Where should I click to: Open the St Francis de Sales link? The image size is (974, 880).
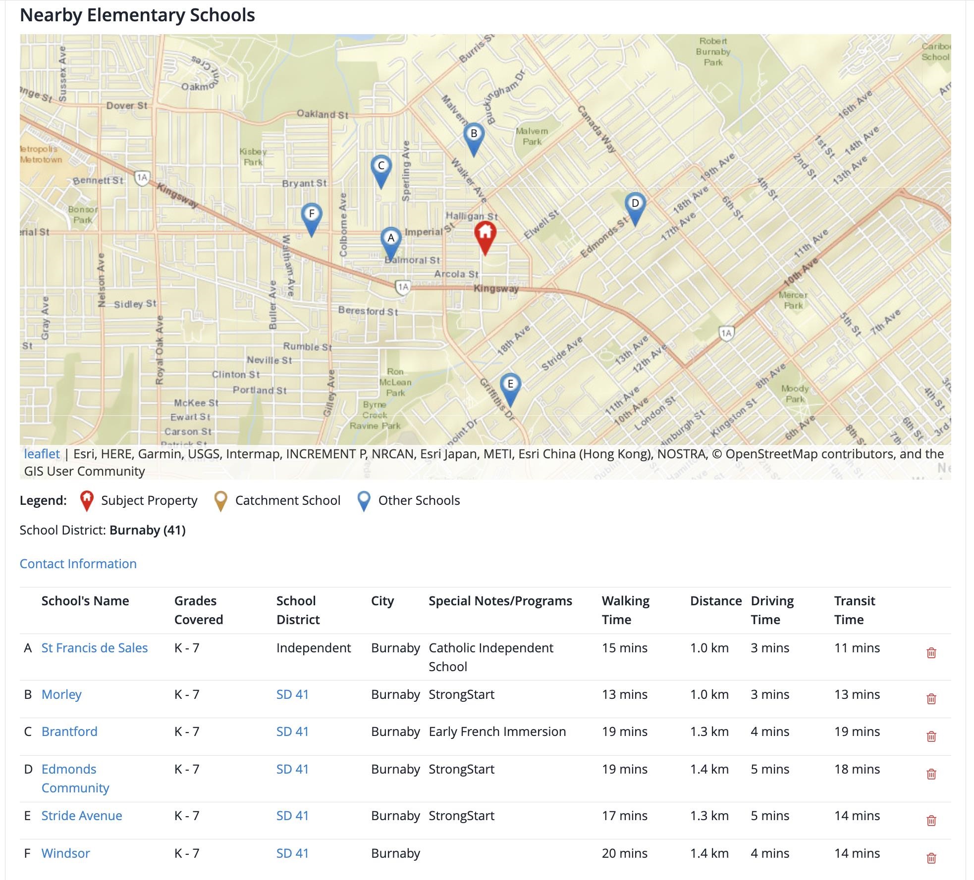pos(94,647)
